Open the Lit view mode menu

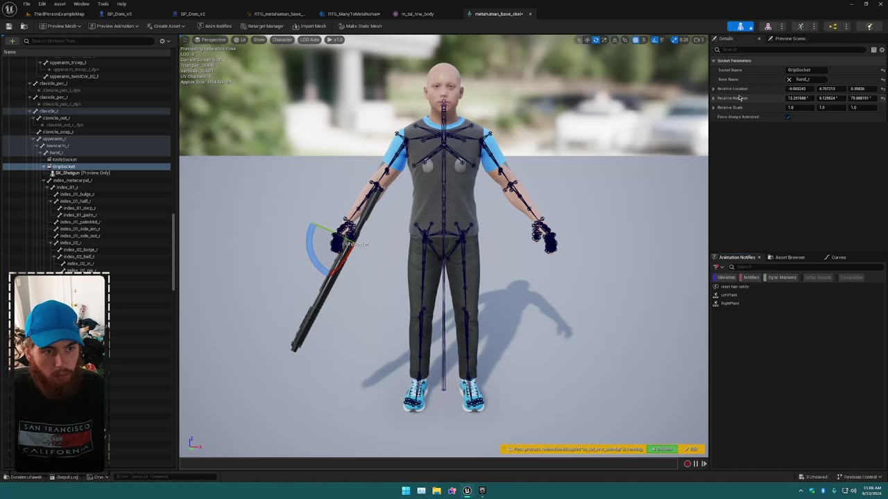239,40
